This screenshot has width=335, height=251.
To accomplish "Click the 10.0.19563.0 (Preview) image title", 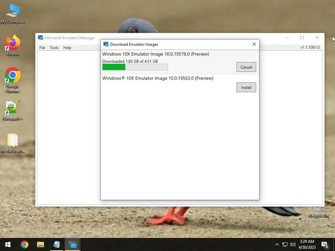I will click(158, 78).
